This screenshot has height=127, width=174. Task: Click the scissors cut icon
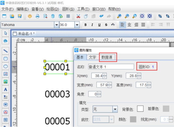[x=78, y=16]
